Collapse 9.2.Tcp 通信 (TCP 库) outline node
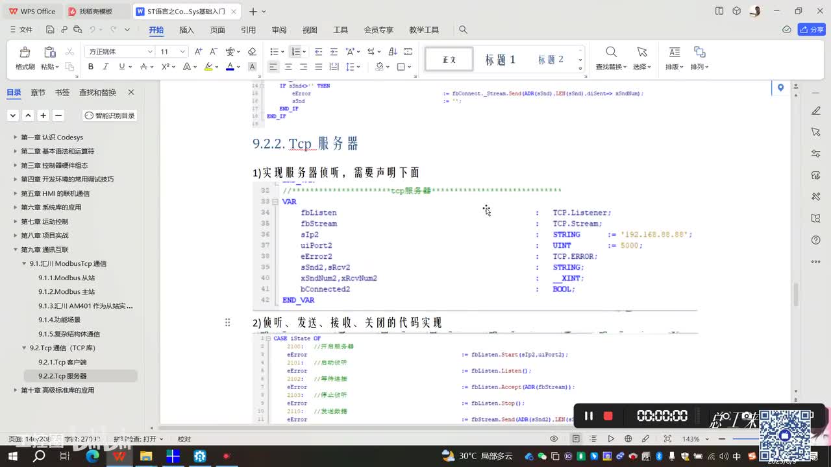The height and width of the screenshot is (467, 831). [x=25, y=348]
